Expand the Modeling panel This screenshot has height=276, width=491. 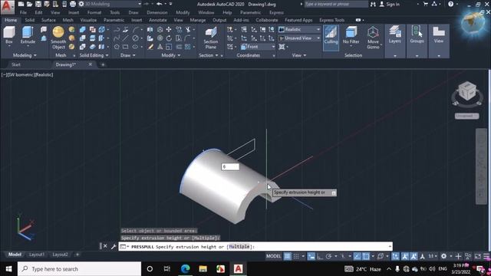click(25, 55)
